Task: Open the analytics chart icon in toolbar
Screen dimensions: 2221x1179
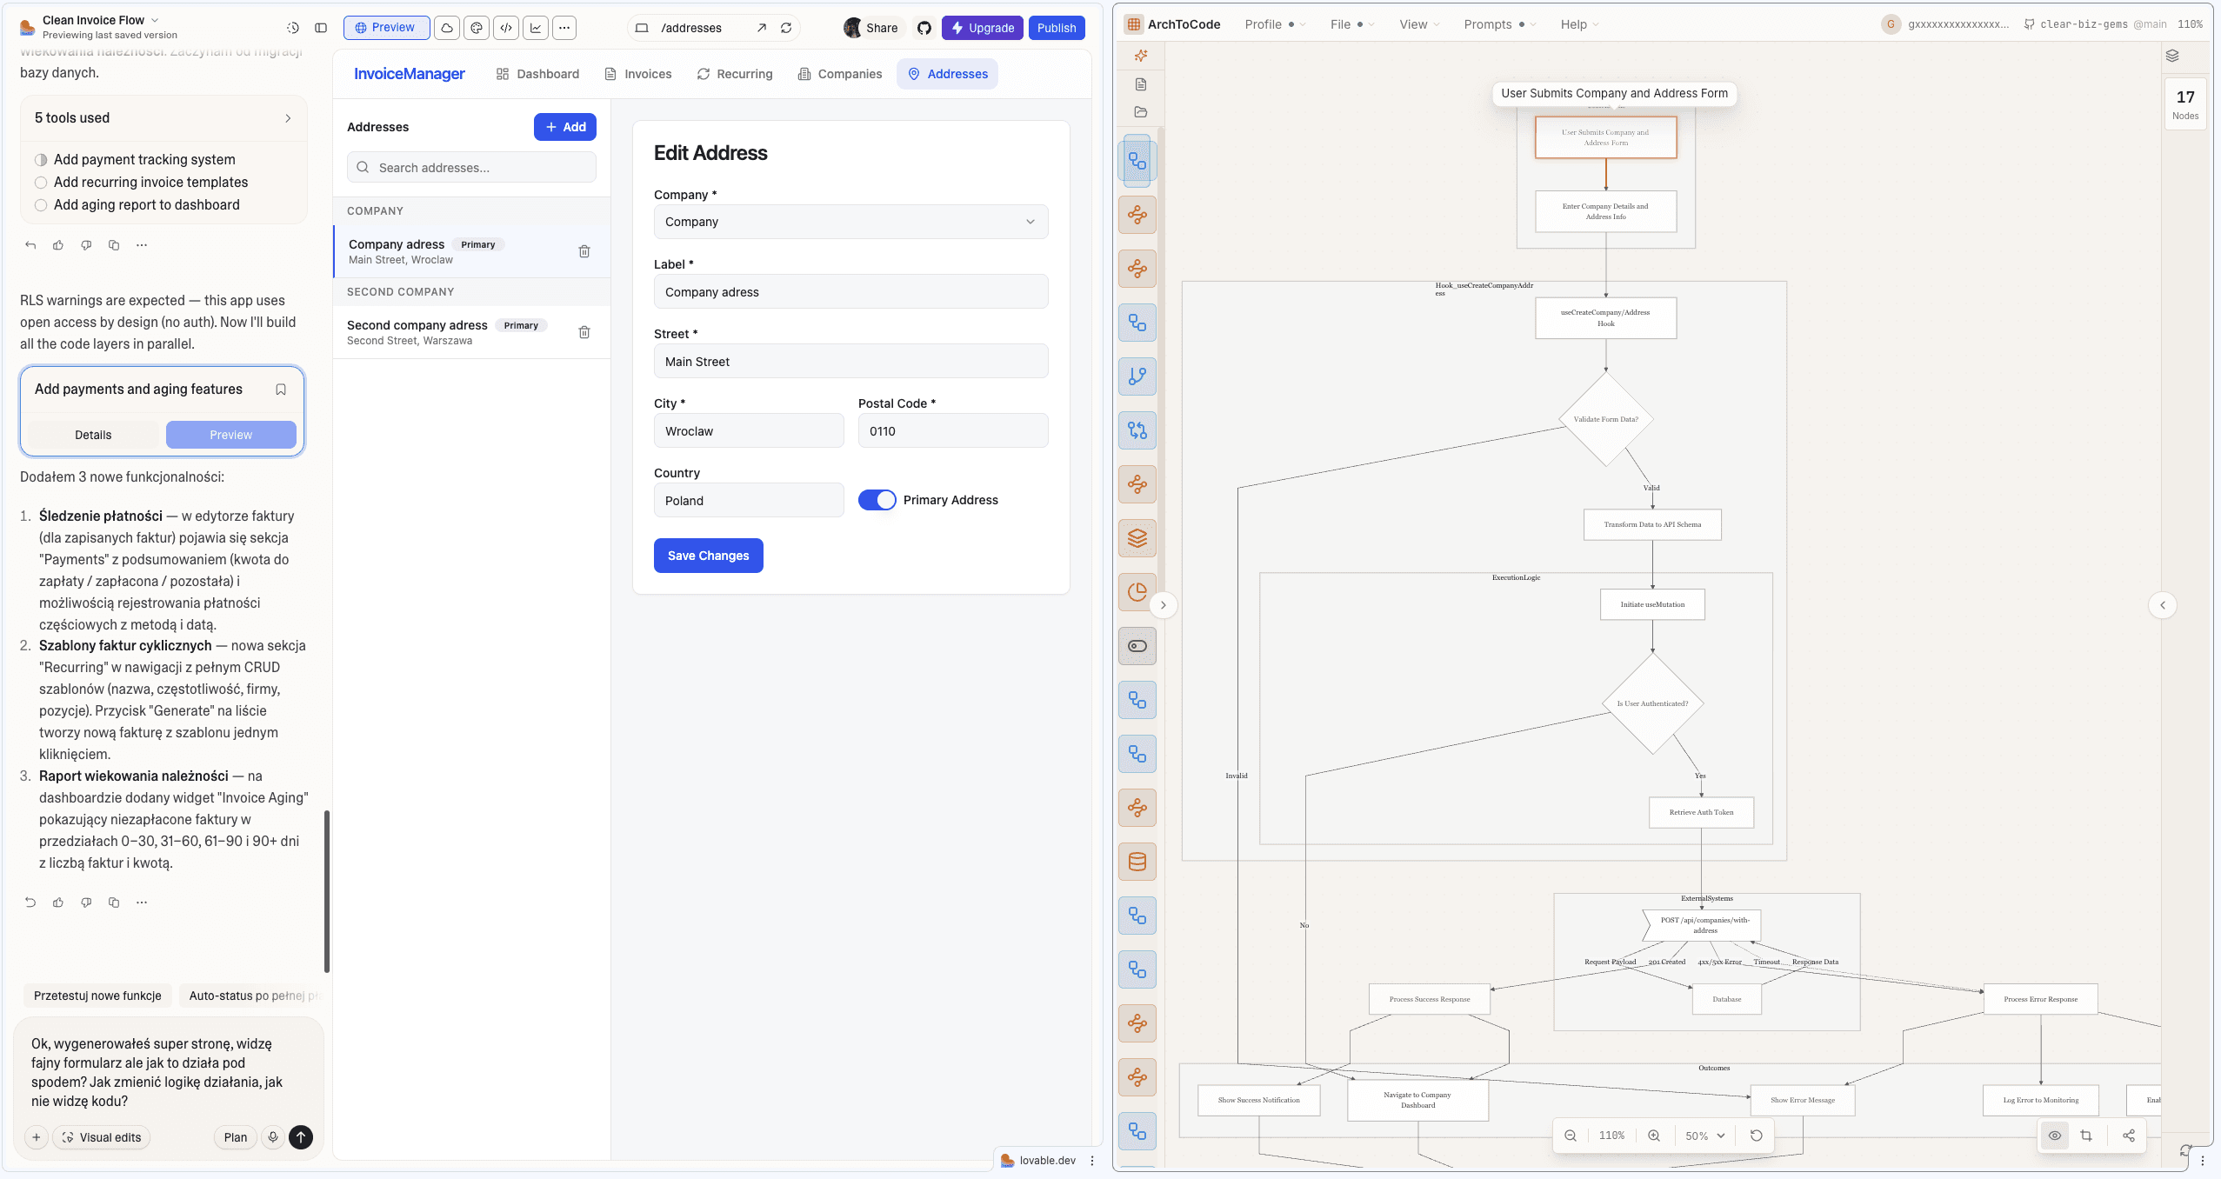Action: click(x=536, y=27)
